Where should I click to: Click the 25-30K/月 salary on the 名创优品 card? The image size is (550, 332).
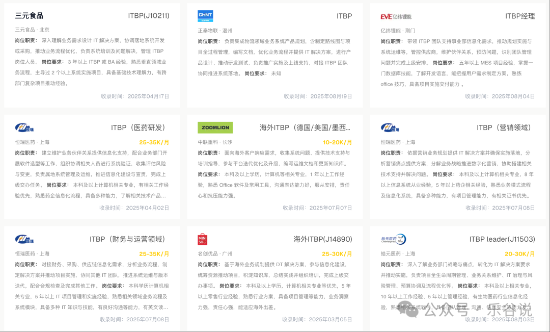tap(337, 253)
